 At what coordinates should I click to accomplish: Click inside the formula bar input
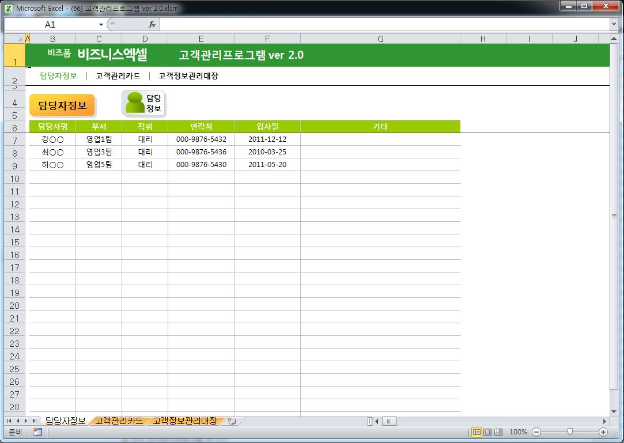tap(380, 25)
